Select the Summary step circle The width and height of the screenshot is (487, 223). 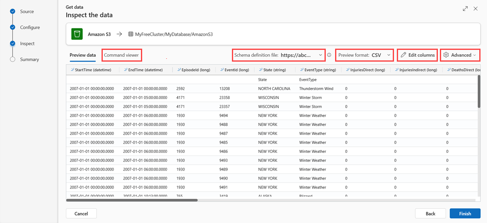click(13, 60)
